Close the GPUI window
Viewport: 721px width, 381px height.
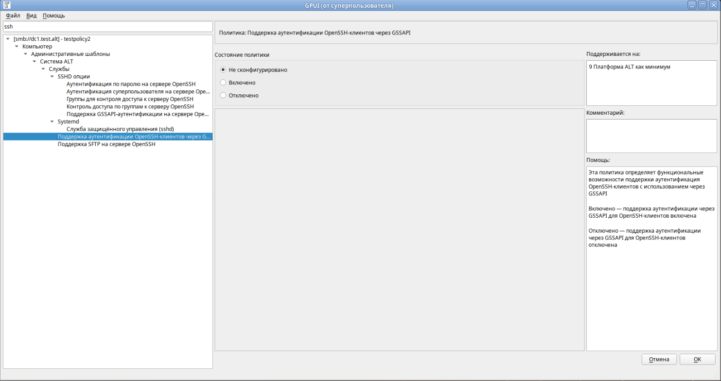pyautogui.click(x=713, y=5)
